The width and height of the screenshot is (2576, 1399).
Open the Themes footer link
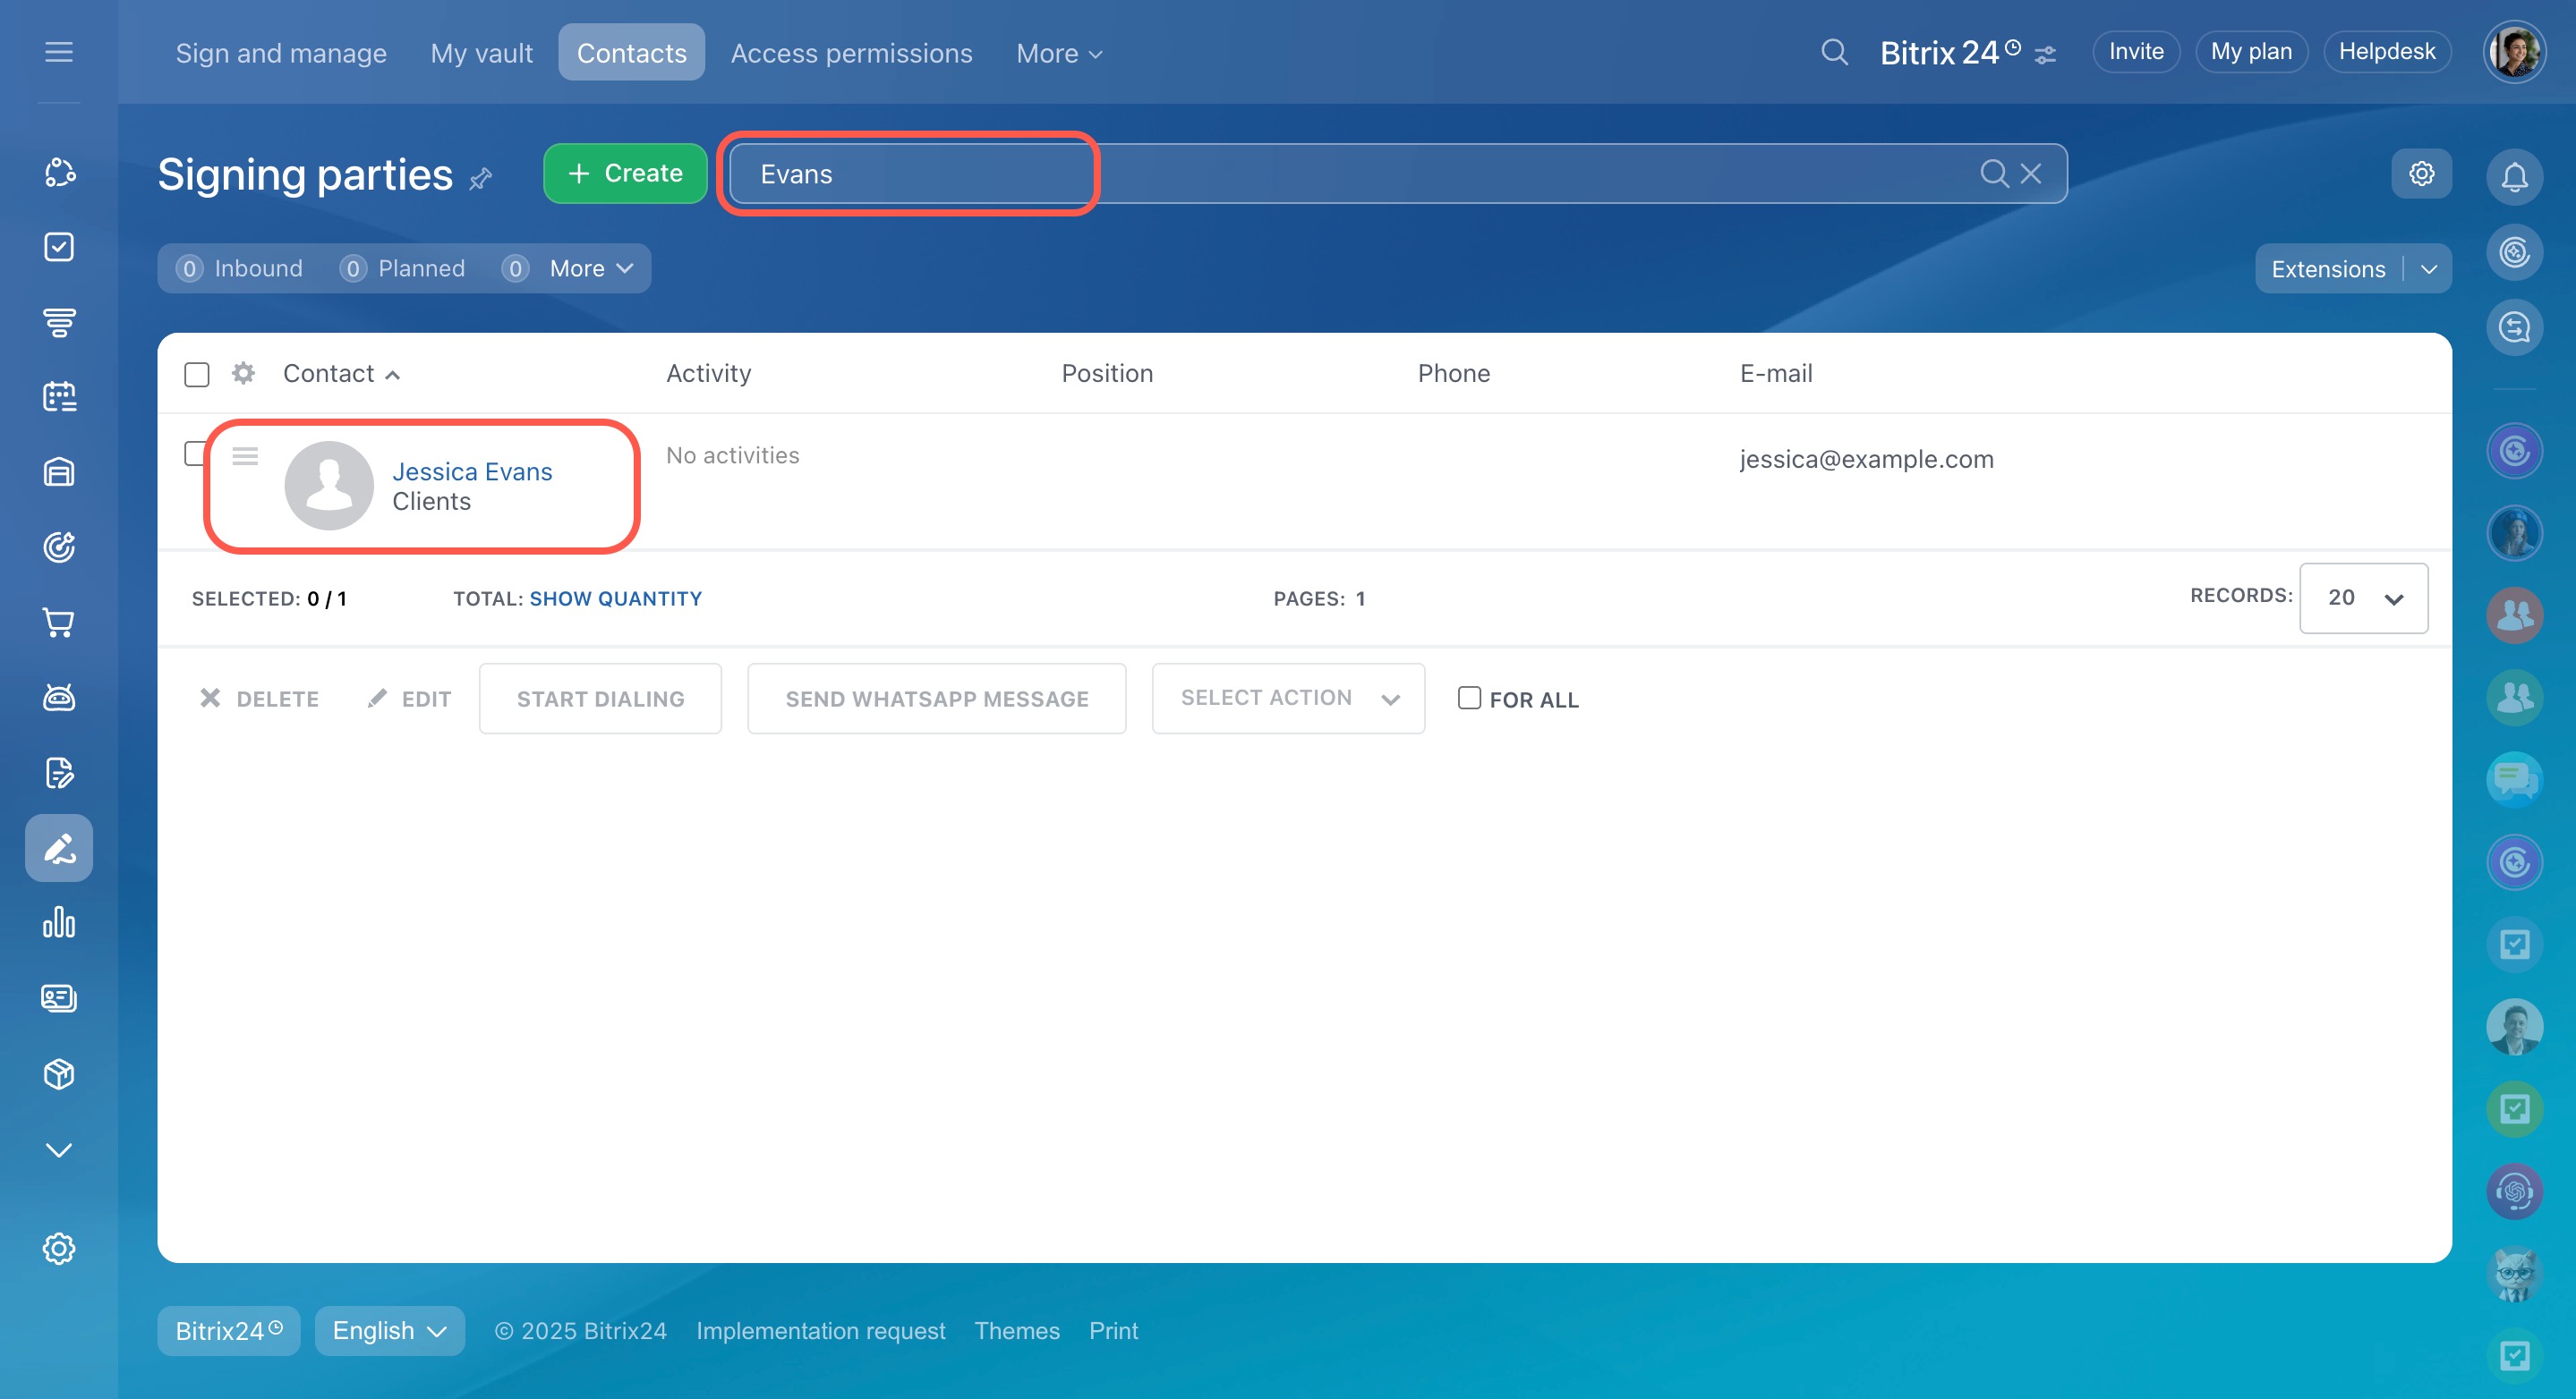(x=1016, y=1331)
